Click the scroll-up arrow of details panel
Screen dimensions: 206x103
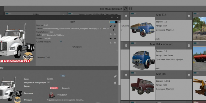[x=119, y=21]
